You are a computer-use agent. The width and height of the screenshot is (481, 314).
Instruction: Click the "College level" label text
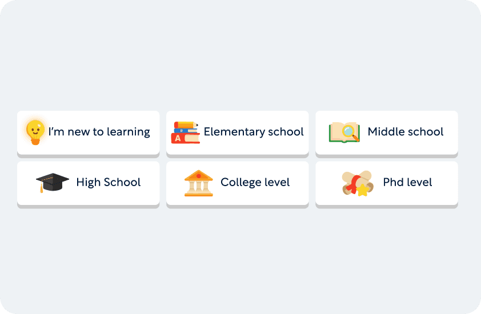tap(255, 183)
